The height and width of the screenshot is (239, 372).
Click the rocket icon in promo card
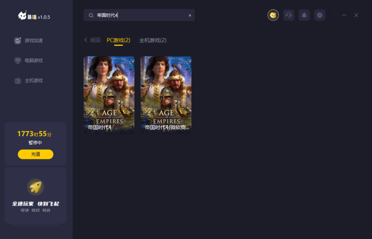tap(36, 187)
